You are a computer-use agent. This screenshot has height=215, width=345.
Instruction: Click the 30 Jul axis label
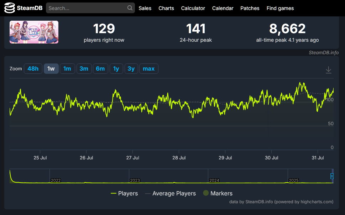click(x=272, y=158)
